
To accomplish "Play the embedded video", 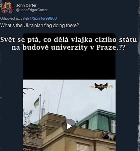I will [69, 126].
